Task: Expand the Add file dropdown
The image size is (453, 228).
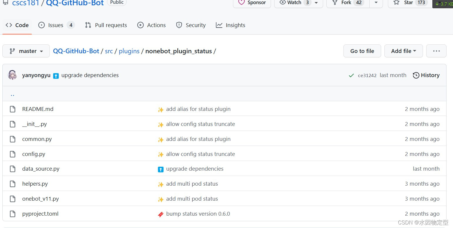Action: click(x=404, y=51)
